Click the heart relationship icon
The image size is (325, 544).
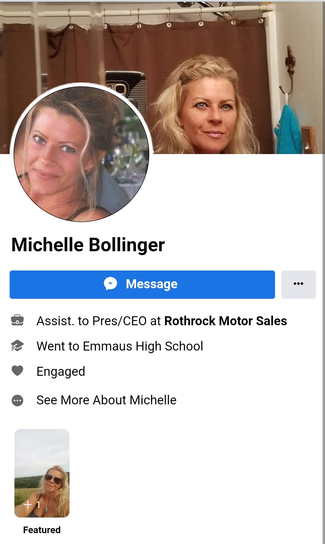tap(17, 371)
